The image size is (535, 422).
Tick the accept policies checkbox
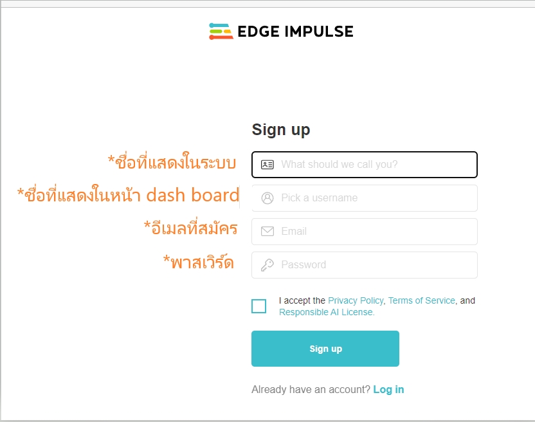click(x=259, y=306)
